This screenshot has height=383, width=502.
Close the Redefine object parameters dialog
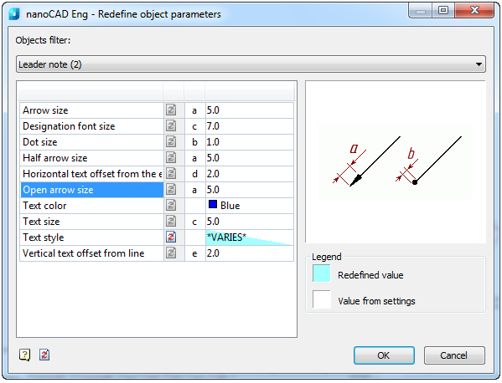point(474,11)
